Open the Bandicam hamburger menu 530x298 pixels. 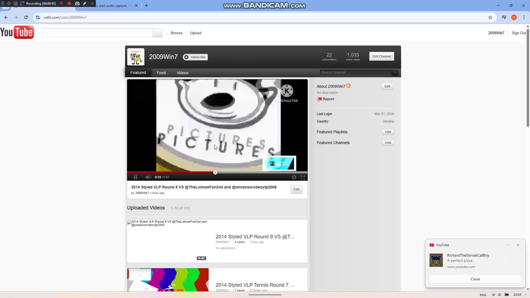pyautogui.click(x=3, y=4)
